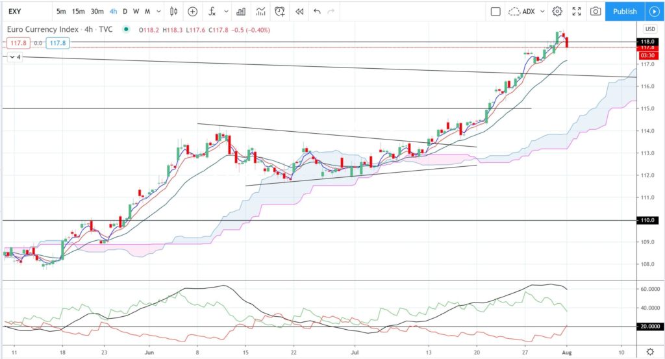Select the chart layout square icon
The image size is (665, 359).
pyautogui.click(x=496, y=12)
